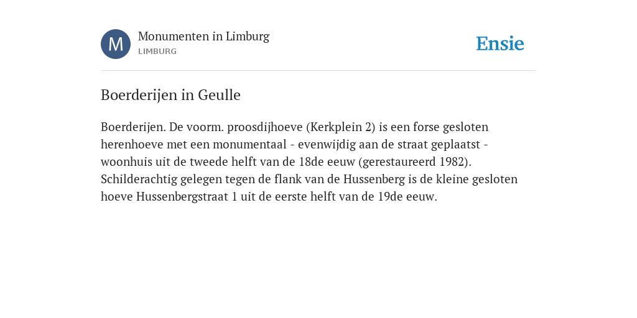Click the first word Boerderijen of paragraph
Viewport: 637px width, 318px height.
(x=133, y=127)
